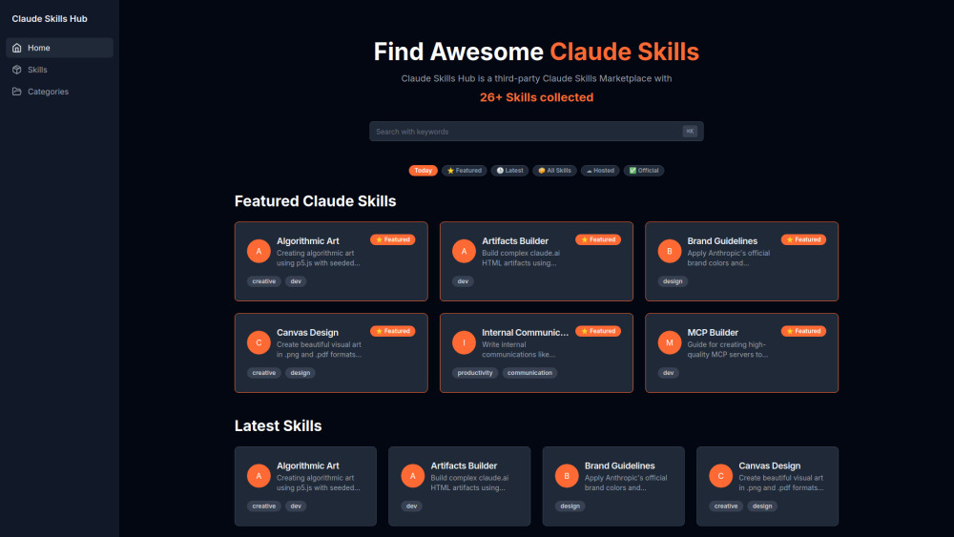This screenshot has width=954, height=537.
Task: Select the Today filter pill
Action: [423, 171]
